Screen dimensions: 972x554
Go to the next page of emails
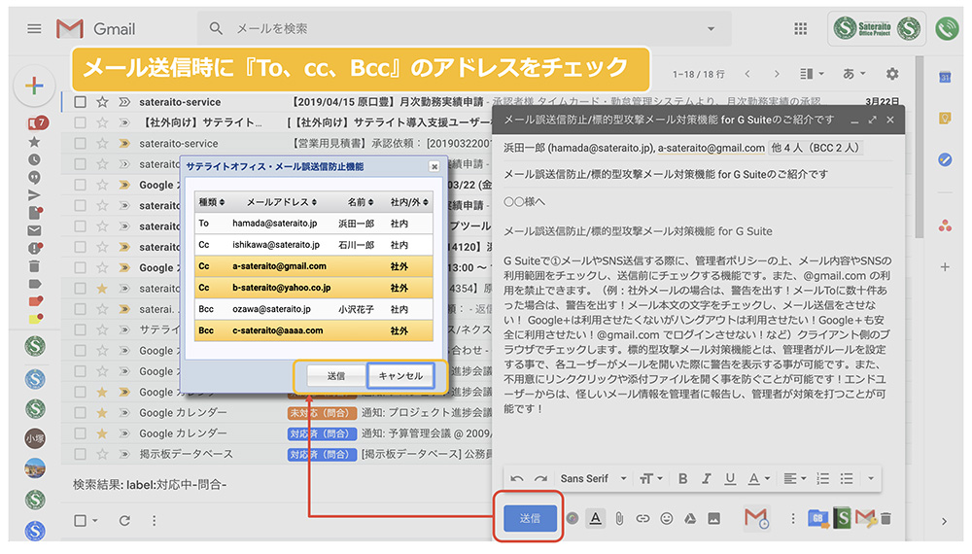pos(776,74)
